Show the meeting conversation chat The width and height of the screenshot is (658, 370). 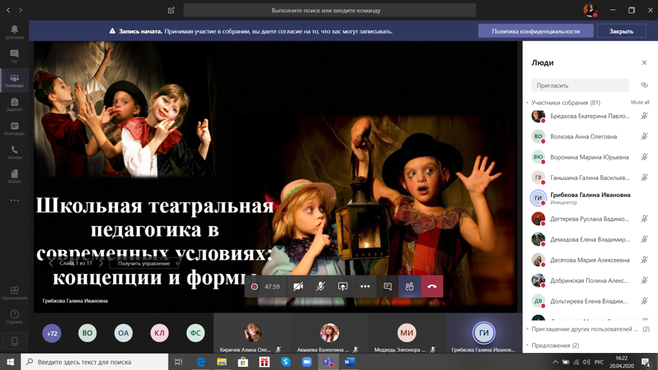point(387,287)
